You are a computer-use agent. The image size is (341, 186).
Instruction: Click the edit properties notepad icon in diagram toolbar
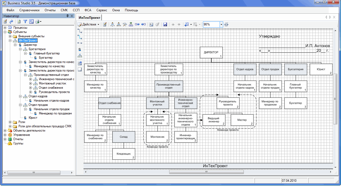[105, 24]
